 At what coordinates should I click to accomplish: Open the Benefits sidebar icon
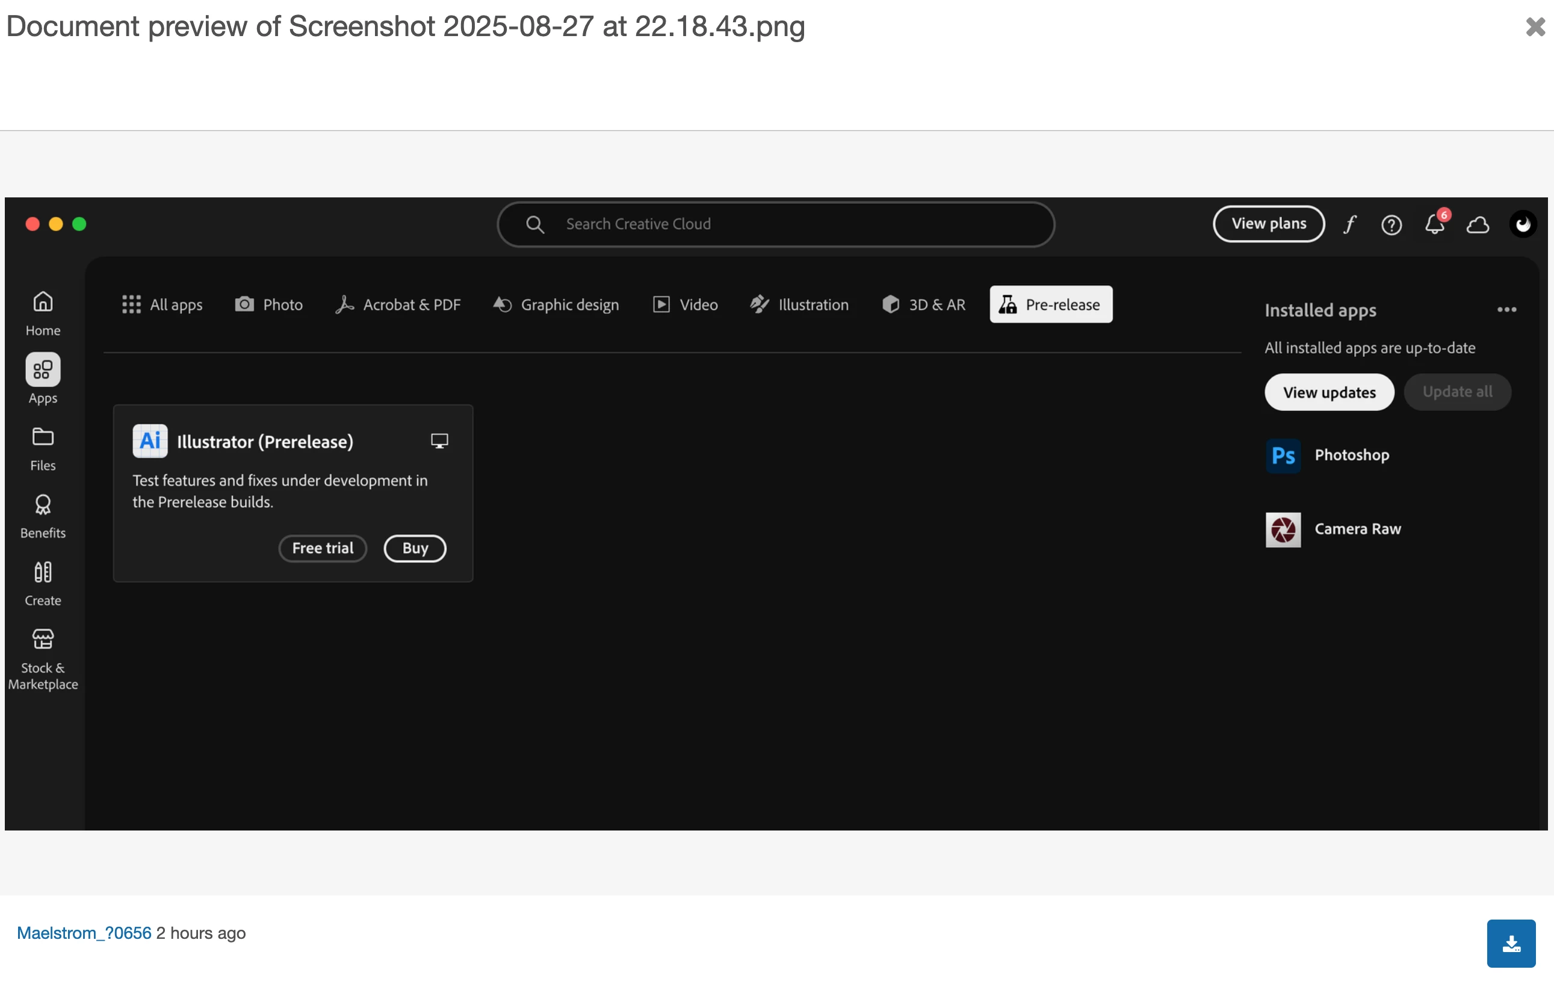click(43, 516)
